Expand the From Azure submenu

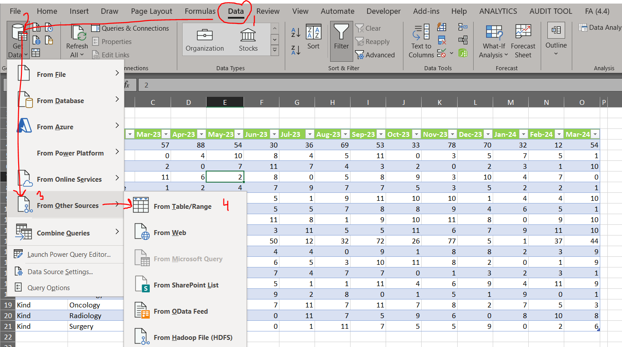[x=66, y=127]
